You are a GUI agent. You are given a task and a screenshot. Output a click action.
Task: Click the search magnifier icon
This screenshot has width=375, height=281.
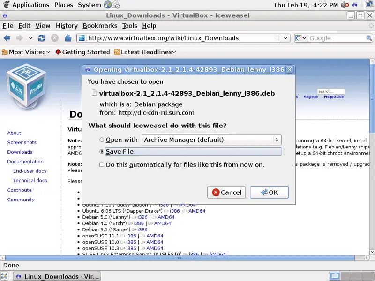[x=369, y=38]
